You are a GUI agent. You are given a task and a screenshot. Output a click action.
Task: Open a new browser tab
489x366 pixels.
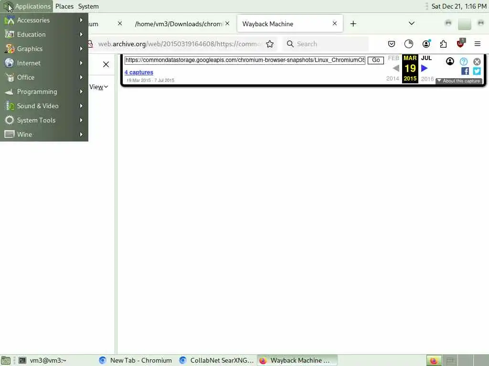pos(353,24)
